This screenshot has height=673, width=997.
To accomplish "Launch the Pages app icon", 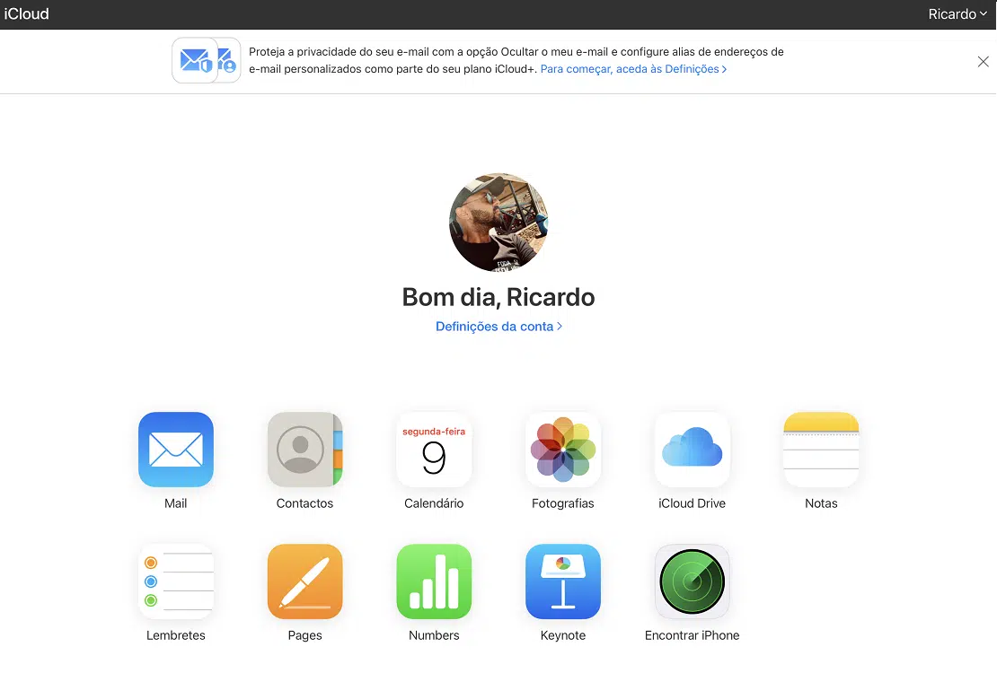I will pyautogui.click(x=304, y=581).
